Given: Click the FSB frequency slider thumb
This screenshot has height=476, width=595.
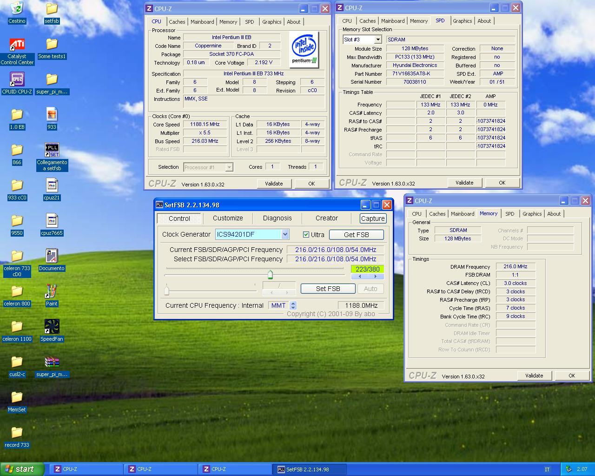Looking at the screenshot, I should pos(270,275).
